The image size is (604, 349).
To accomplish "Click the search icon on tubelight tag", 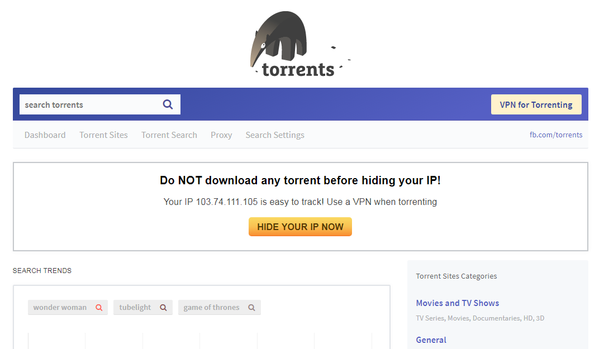I will [163, 308].
